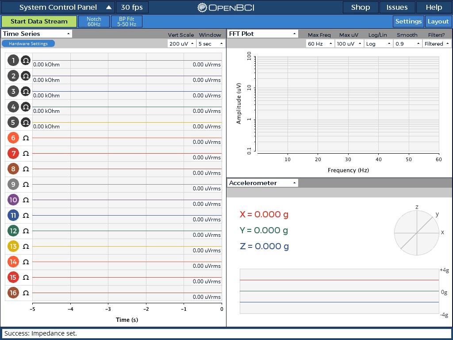Click the FFT plot area
453x340 pixels.
348,104
